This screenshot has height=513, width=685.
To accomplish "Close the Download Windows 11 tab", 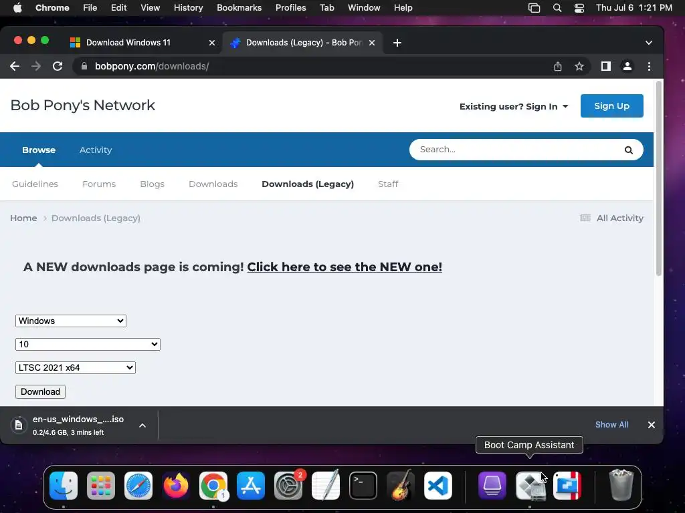I will (x=212, y=43).
